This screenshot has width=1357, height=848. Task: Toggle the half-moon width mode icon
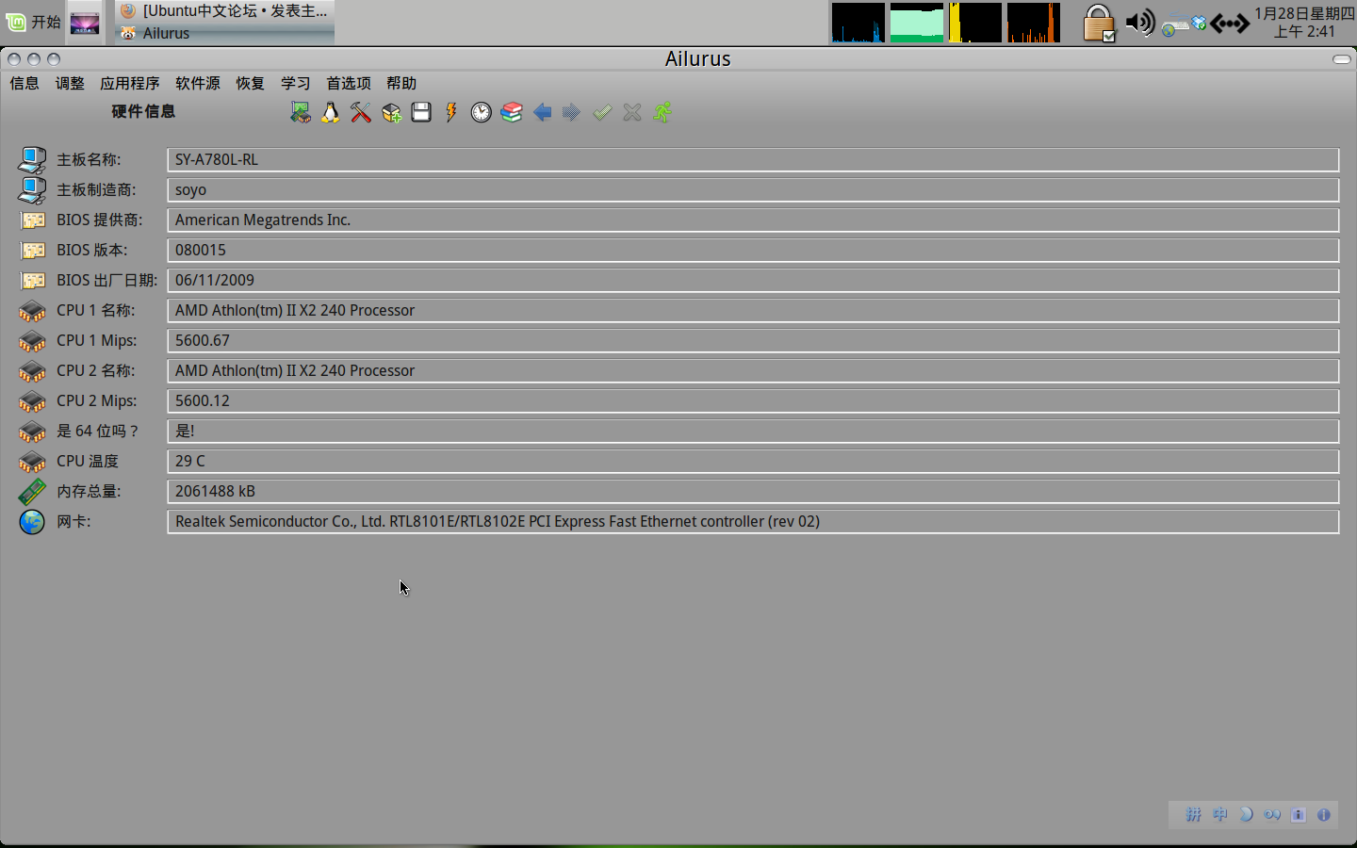point(1246,814)
